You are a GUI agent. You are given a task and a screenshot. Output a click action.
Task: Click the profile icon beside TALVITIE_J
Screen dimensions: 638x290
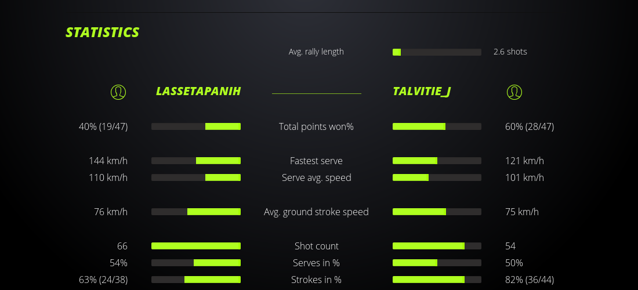pyautogui.click(x=514, y=92)
